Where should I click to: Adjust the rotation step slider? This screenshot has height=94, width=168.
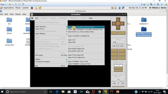118,82
